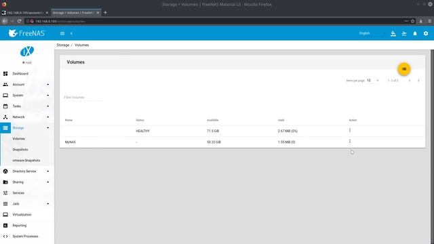434x244 pixels.
Task: Open System Processes sidebar item
Action: [x=27, y=237]
